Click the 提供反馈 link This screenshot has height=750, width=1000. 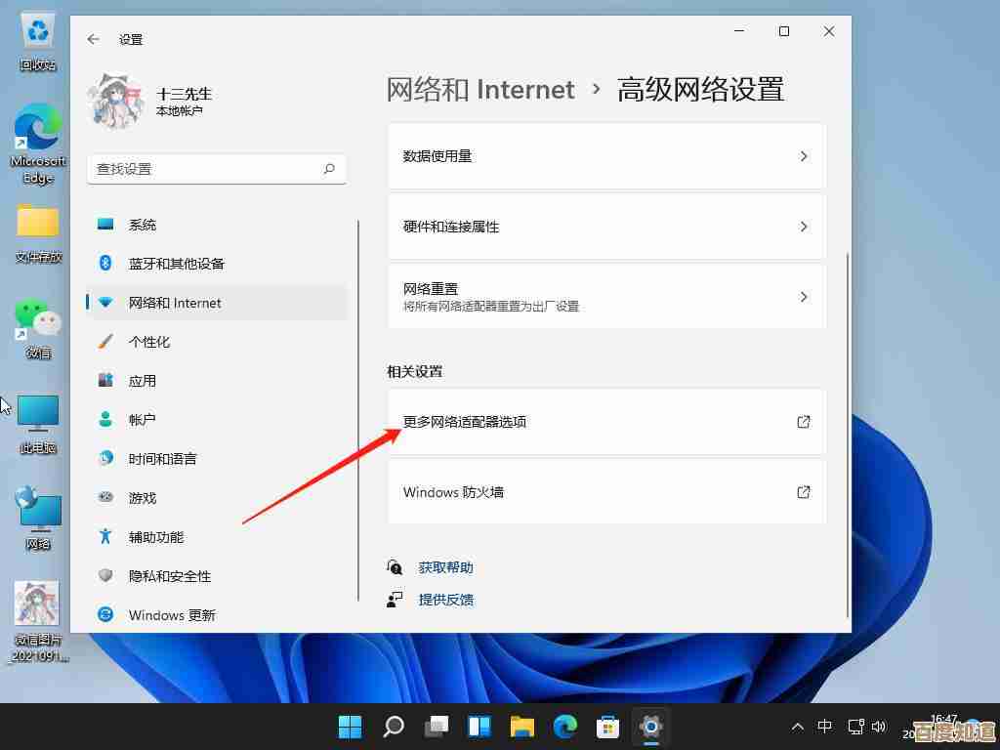point(446,600)
